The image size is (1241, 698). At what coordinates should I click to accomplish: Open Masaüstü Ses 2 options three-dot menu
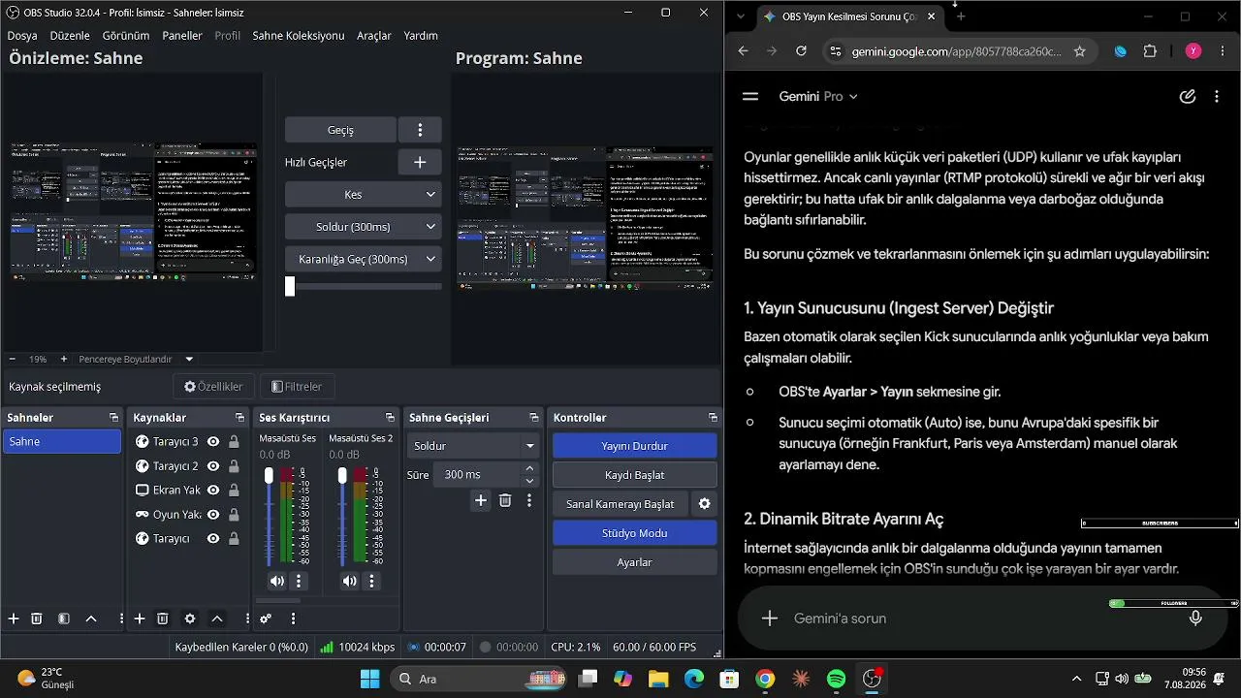click(371, 581)
